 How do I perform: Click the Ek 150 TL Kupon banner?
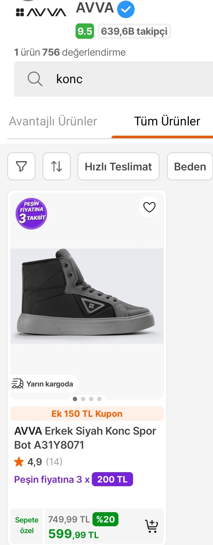pos(87,414)
